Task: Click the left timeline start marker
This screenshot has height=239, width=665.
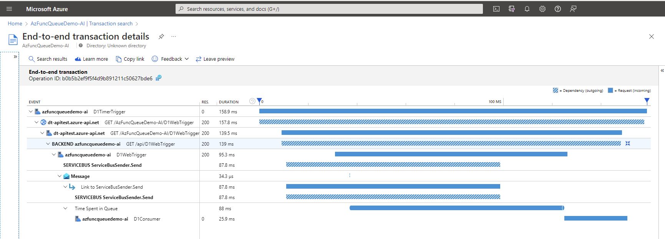Action: tap(259, 101)
